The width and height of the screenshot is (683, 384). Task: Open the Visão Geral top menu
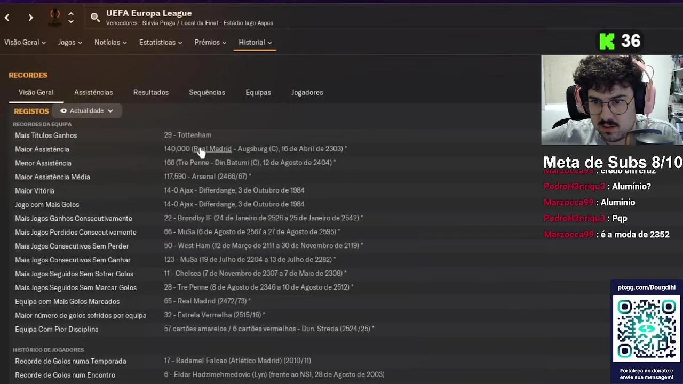pos(25,42)
